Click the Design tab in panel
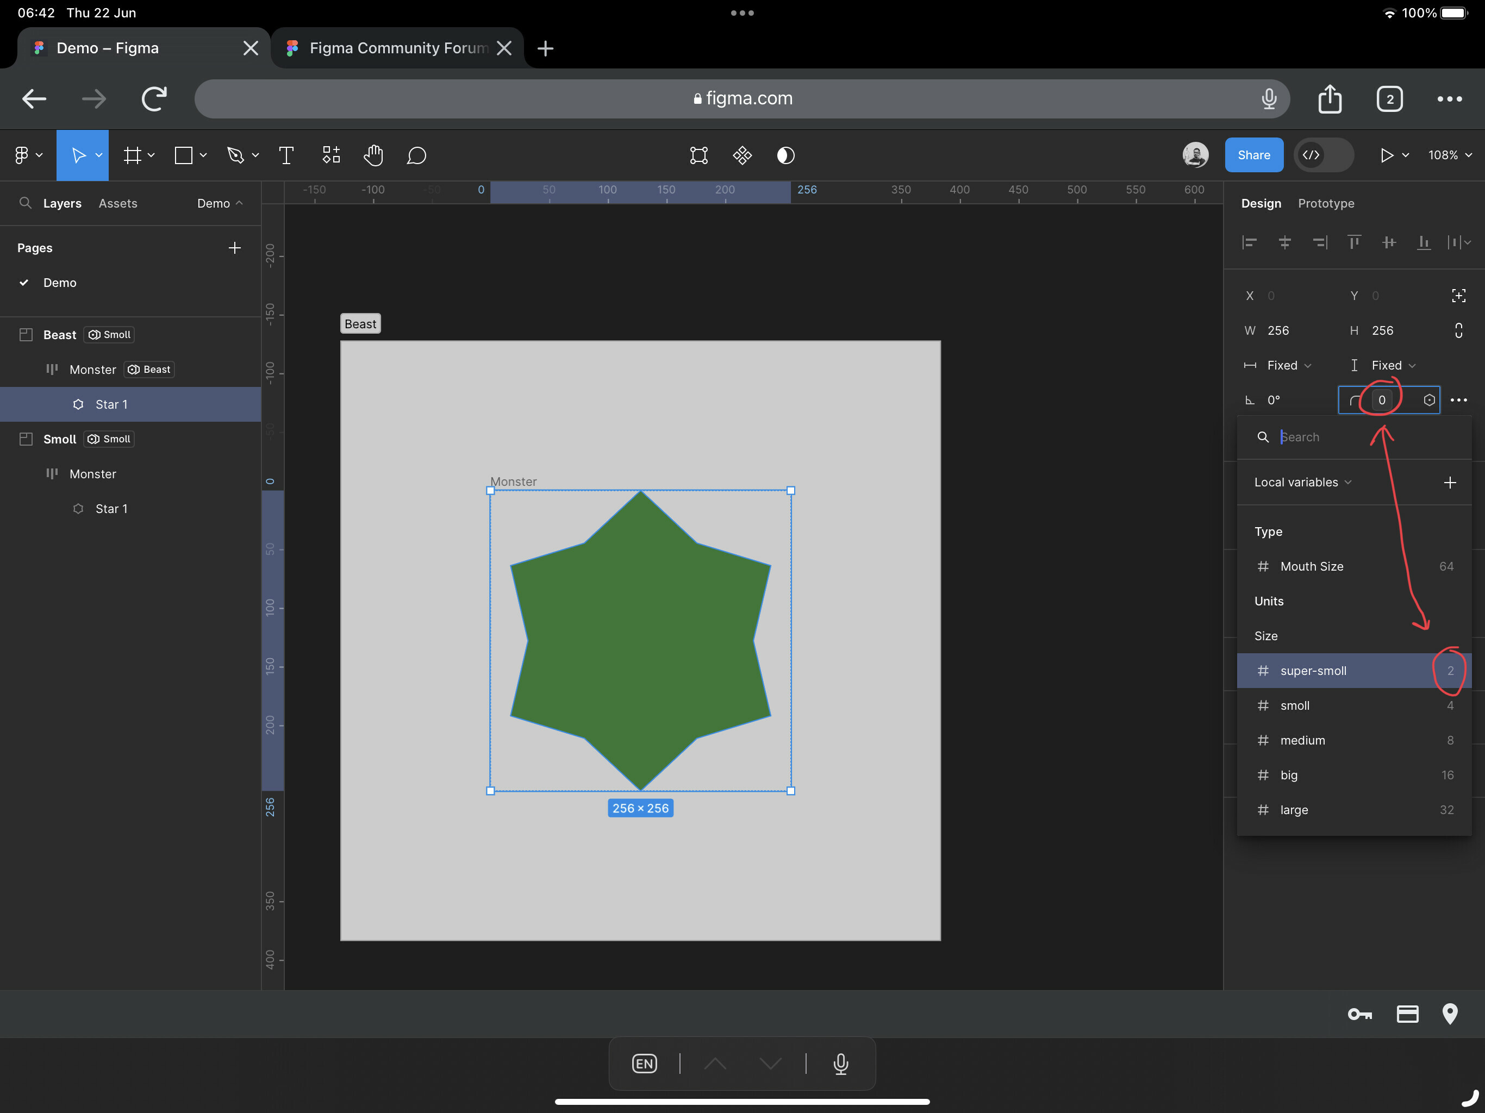Image resolution: width=1485 pixels, height=1113 pixels. (x=1261, y=202)
